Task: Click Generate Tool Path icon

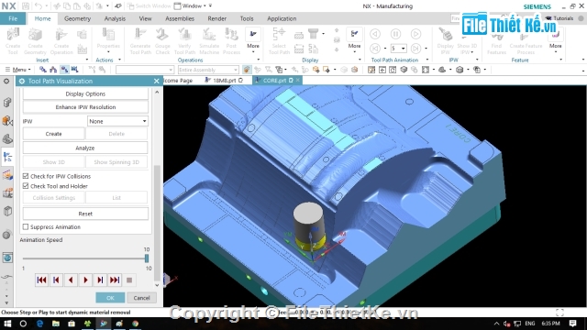Action: pyautogui.click(x=140, y=41)
